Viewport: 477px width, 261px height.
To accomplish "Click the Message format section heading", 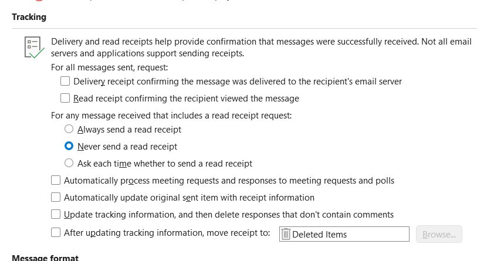I will 45,257.
